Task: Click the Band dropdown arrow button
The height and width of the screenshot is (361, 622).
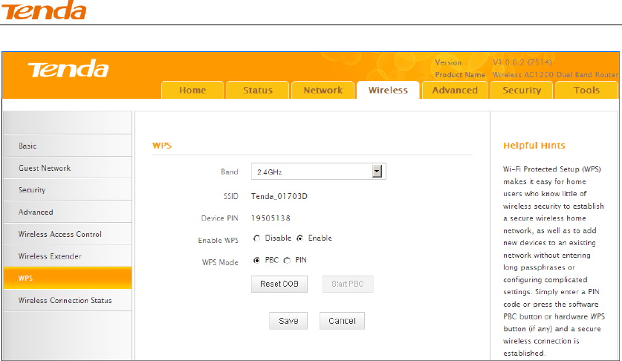Action: point(377,172)
